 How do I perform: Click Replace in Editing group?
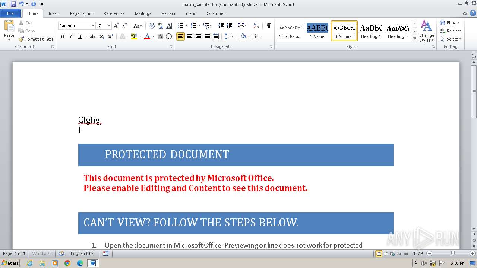click(451, 31)
